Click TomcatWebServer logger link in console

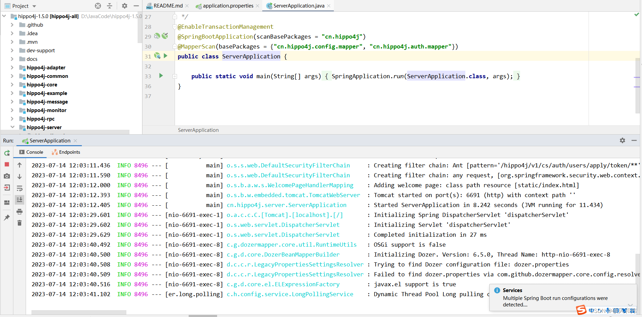(293, 195)
